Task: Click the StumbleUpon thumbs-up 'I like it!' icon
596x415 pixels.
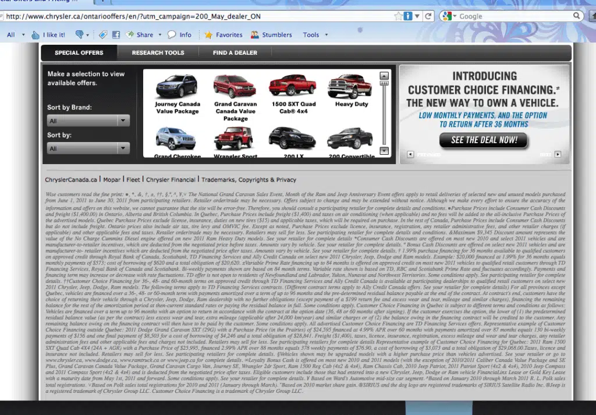Action: click(x=36, y=35)
